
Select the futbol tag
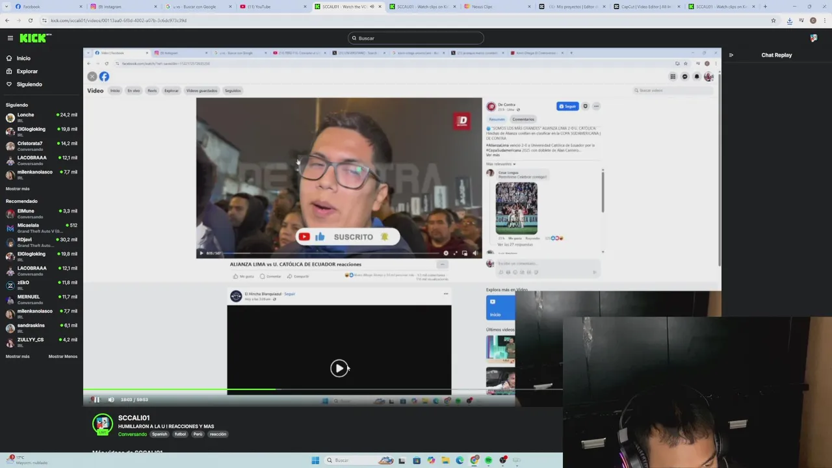(180, 434)
